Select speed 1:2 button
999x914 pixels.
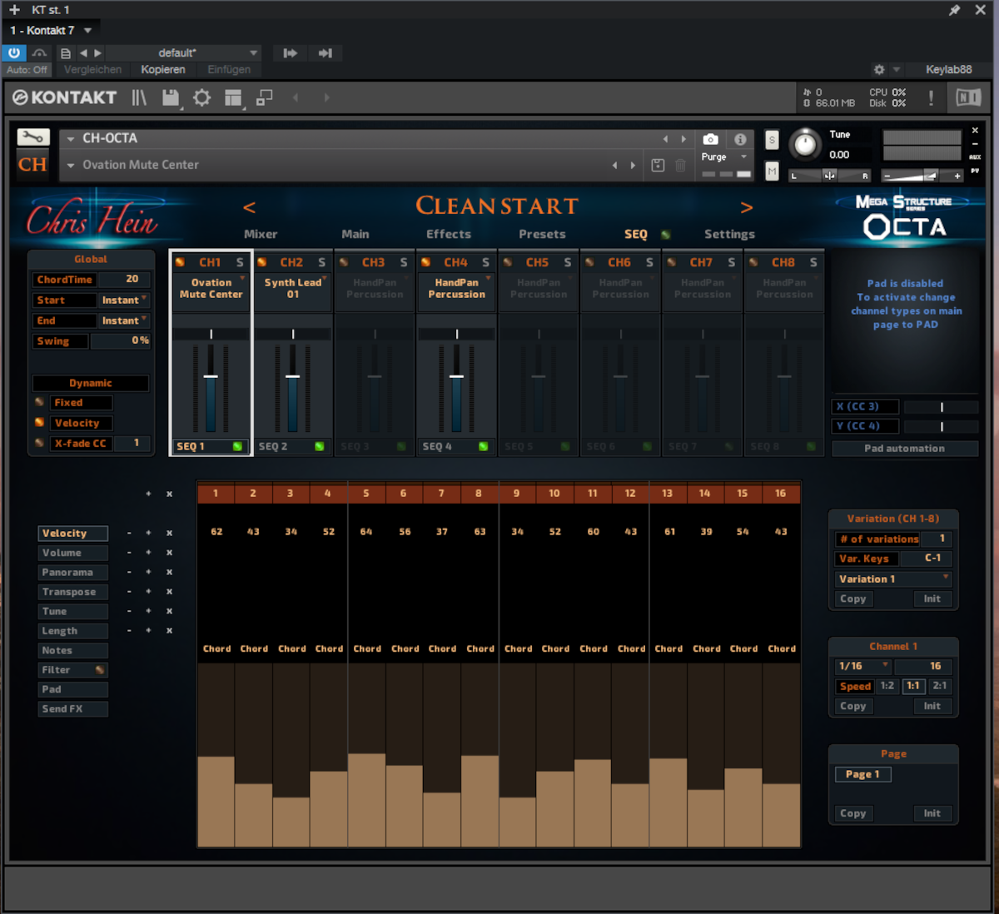point(887,686)
